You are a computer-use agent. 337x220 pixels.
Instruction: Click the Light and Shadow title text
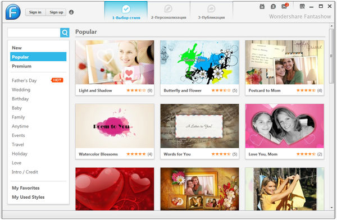95,90
